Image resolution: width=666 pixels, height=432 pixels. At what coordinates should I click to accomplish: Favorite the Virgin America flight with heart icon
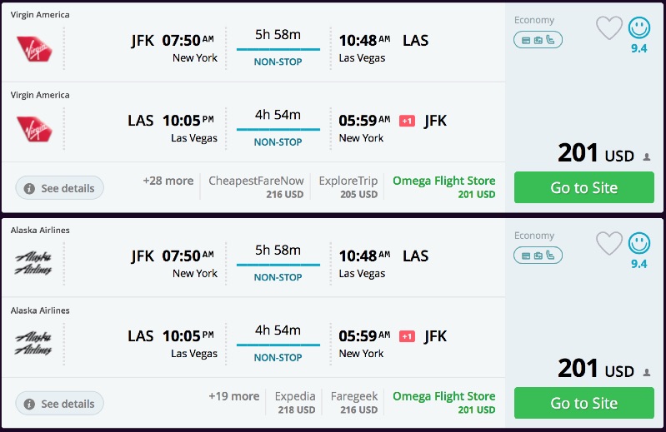[609, 28]
